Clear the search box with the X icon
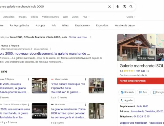The width and height of the screenshot is (164, 126). tap(109, 7)
